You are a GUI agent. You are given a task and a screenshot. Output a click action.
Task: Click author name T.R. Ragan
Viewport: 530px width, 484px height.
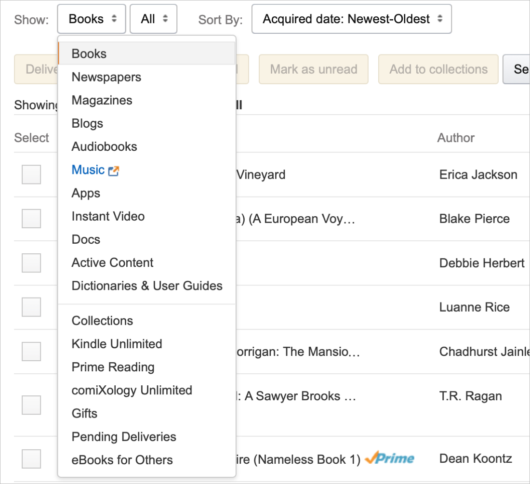click(x=471, y=396)
